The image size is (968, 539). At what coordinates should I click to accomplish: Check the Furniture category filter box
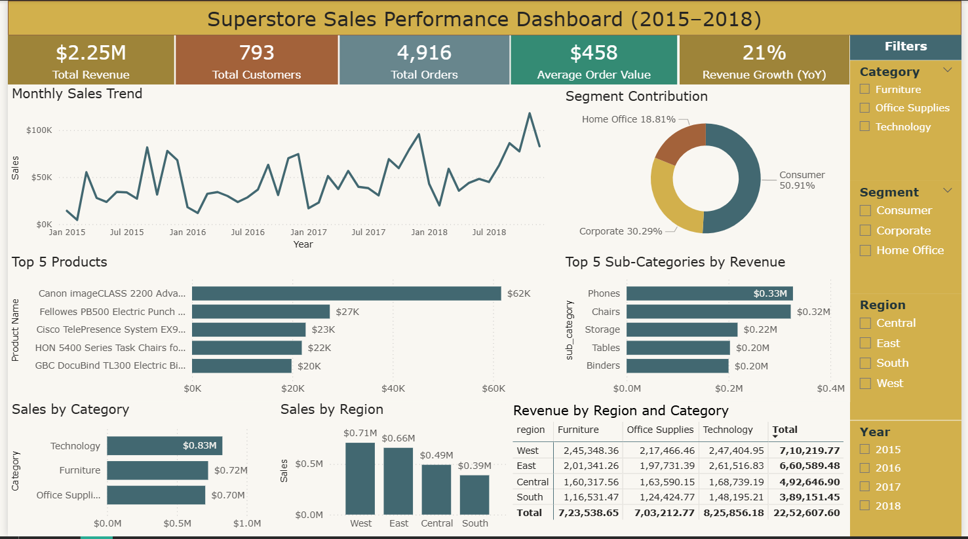[864, 89]
